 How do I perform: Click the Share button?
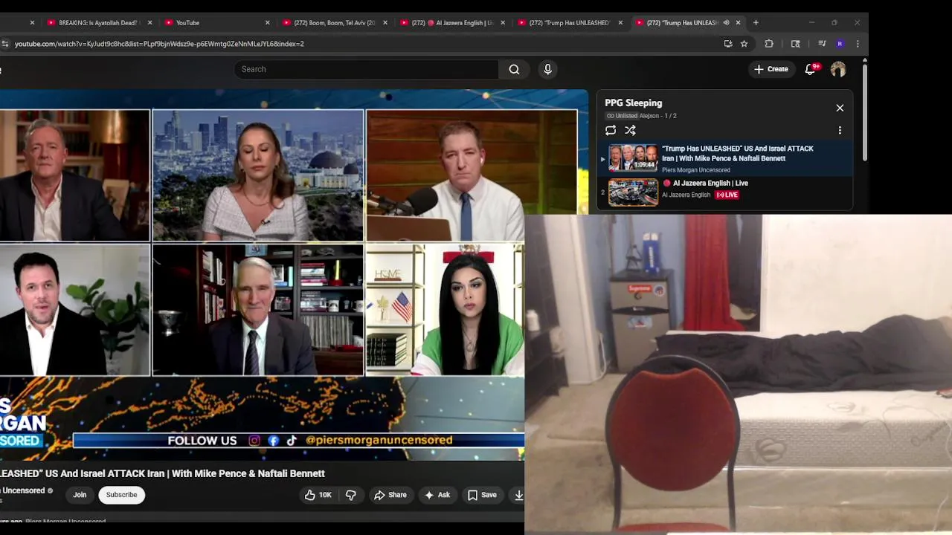click(x=390, y=495)
